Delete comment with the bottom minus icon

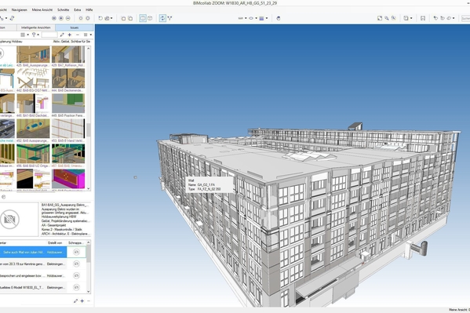click(89, 300)
